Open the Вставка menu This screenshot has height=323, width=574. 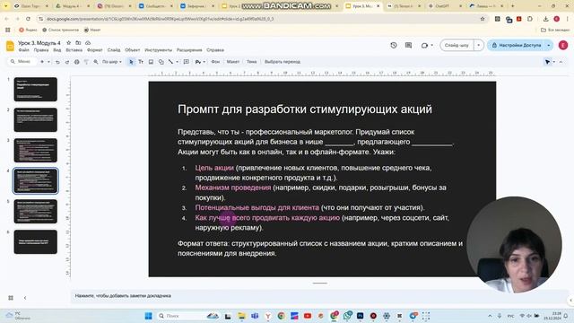point(74,50)
